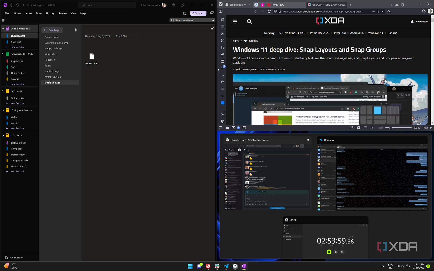Image resolution: width=434 pixels, height=271 pixels.
Task: Open the Notes panel in Vivaldi sidebar
Action: pyautogui.click(x=223, y=47)
